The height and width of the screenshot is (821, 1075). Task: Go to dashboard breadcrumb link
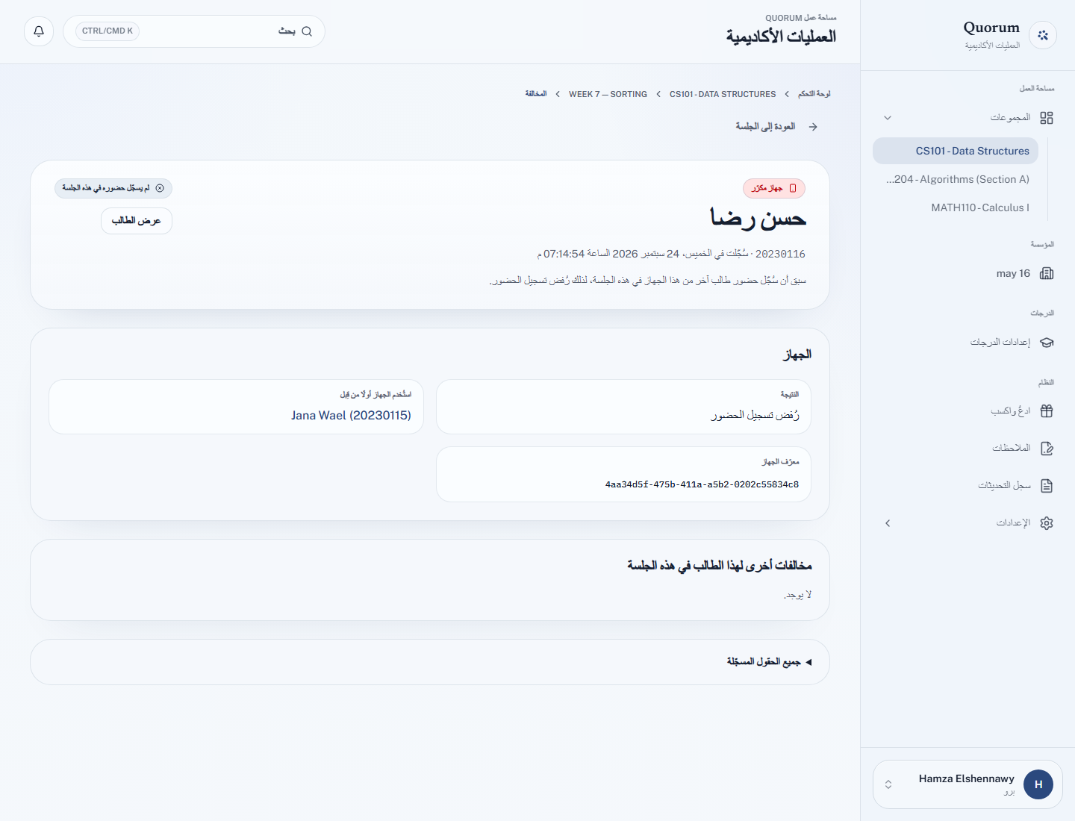click(814, 94)
